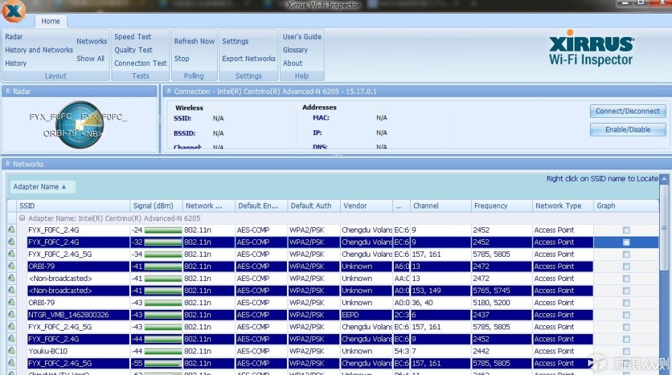The image size is (672, 375).
Task: Enable graph checkbox for ORBI-79 channel 13
Action: (x=626, y=267)
